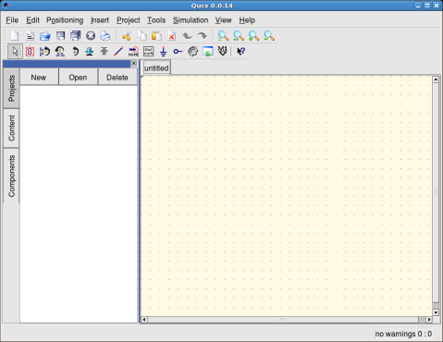Select the untitled document tab
The image size is (443, 342).
coord(156,68)
